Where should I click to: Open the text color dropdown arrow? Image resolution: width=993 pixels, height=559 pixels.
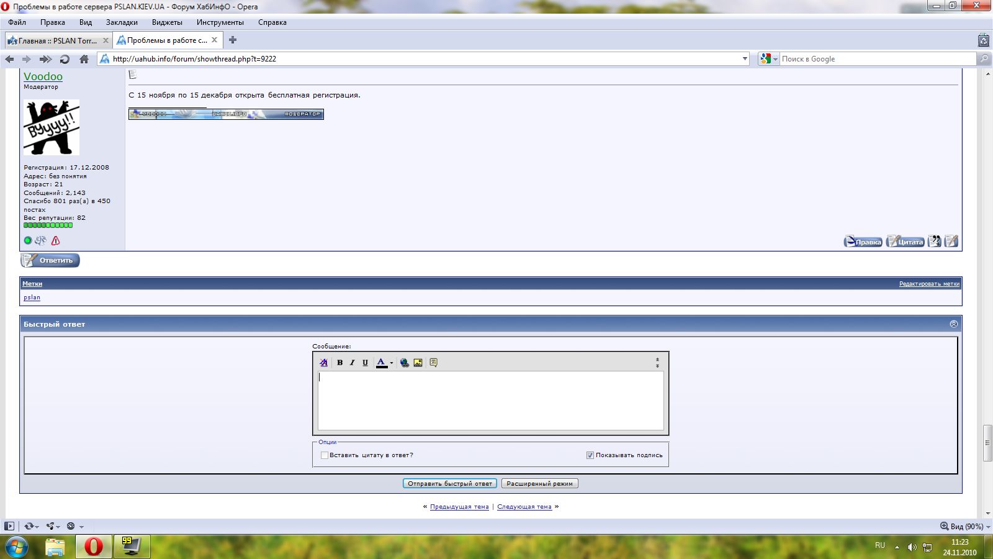[392, 363]
